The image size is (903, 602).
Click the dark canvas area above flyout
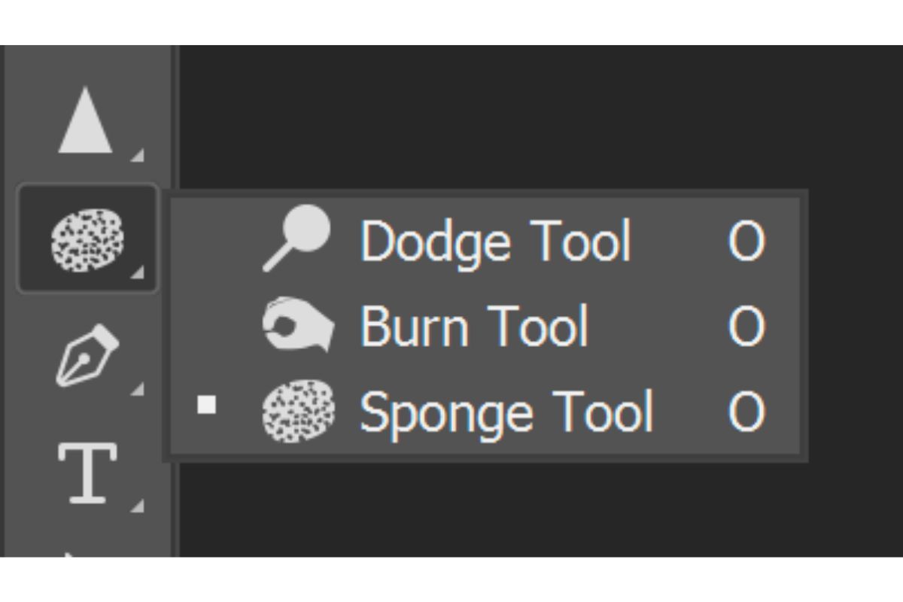(540, 117)
